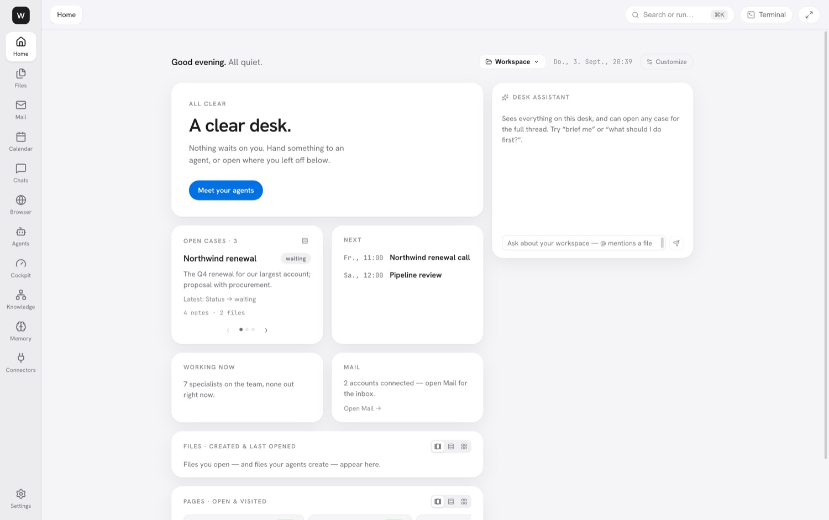Click the waiting status badge

(296, 259)
